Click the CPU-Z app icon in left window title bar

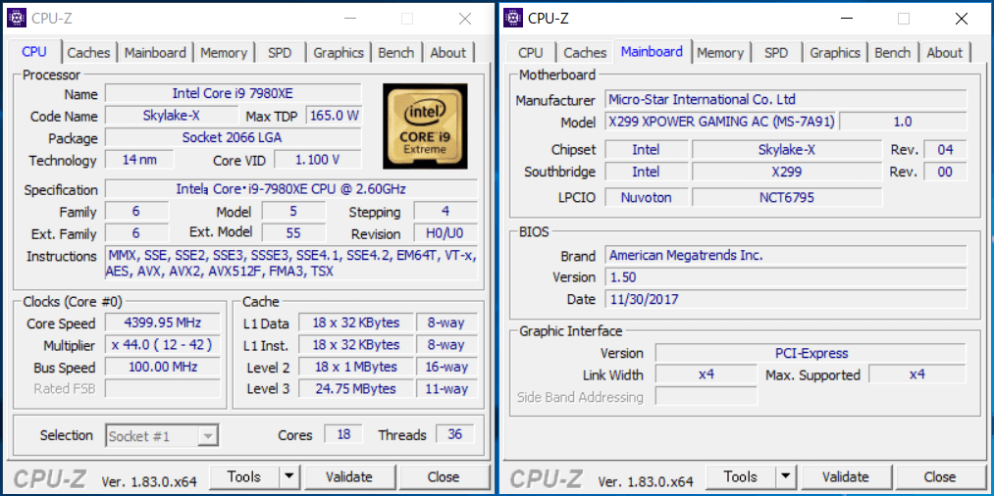pos(17,19)
